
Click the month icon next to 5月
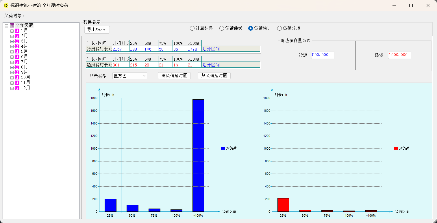tap(17, 51)
